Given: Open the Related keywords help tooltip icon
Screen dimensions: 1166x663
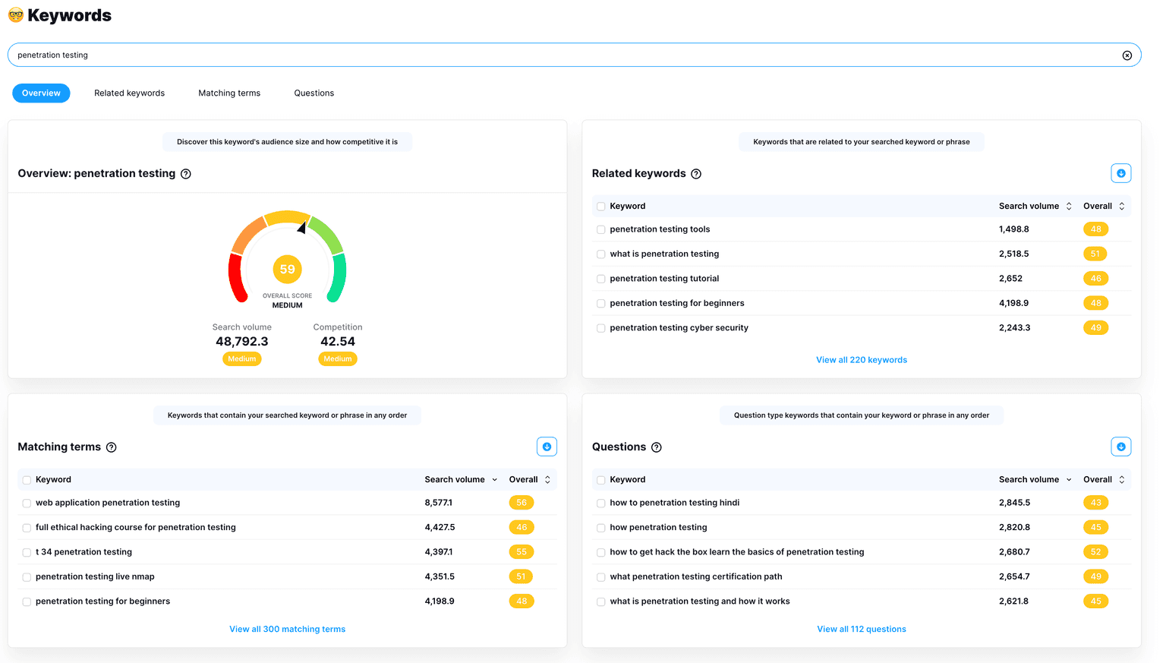Looking at the screenshot, I should [696, 174].
